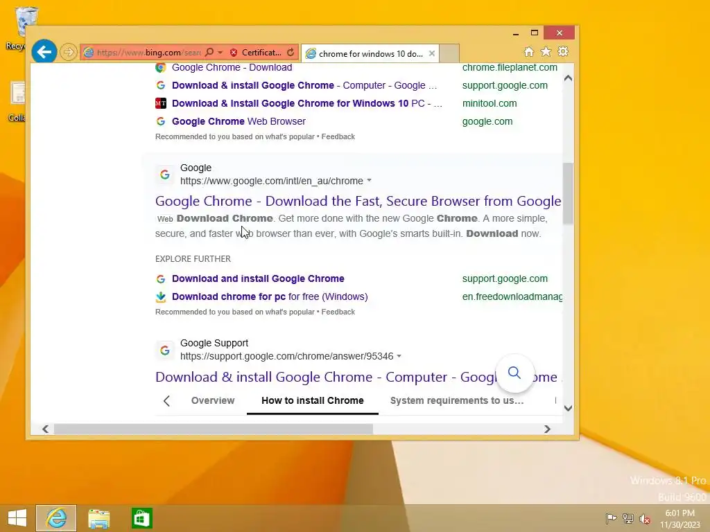Minimize the Internet Explorer window

point(516,33)
